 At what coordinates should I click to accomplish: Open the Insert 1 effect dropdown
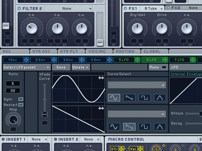(38, 139)
